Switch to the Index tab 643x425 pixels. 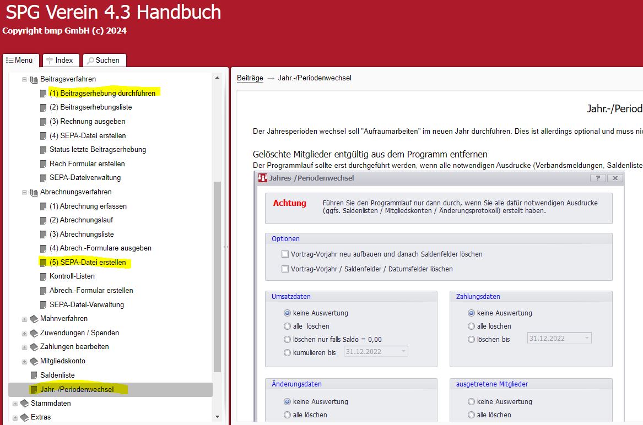click(x=60, y=60)
